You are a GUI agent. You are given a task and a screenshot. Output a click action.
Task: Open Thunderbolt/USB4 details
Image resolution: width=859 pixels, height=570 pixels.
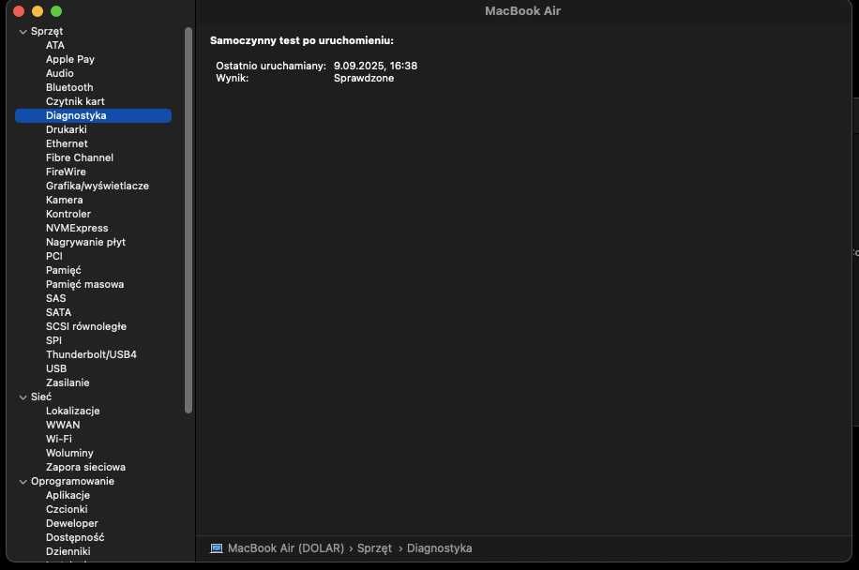(x=92, y=354)
